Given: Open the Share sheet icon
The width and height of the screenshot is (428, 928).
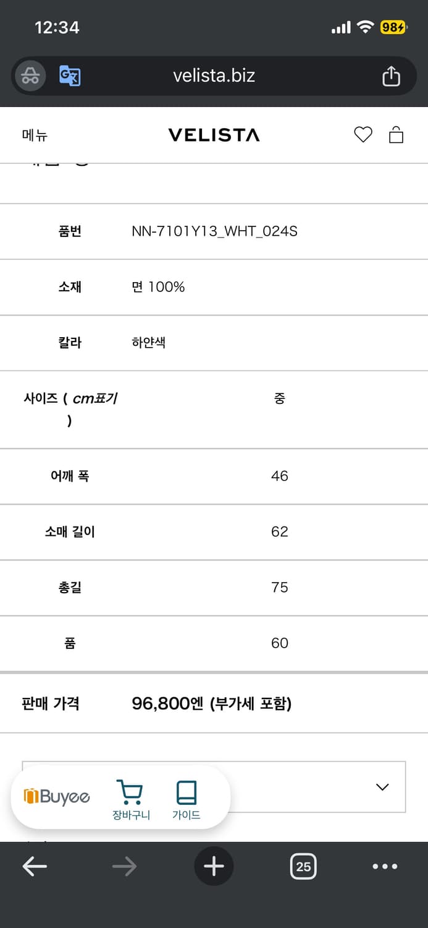Looking at the screenshot, I should [x=392, y=75].
